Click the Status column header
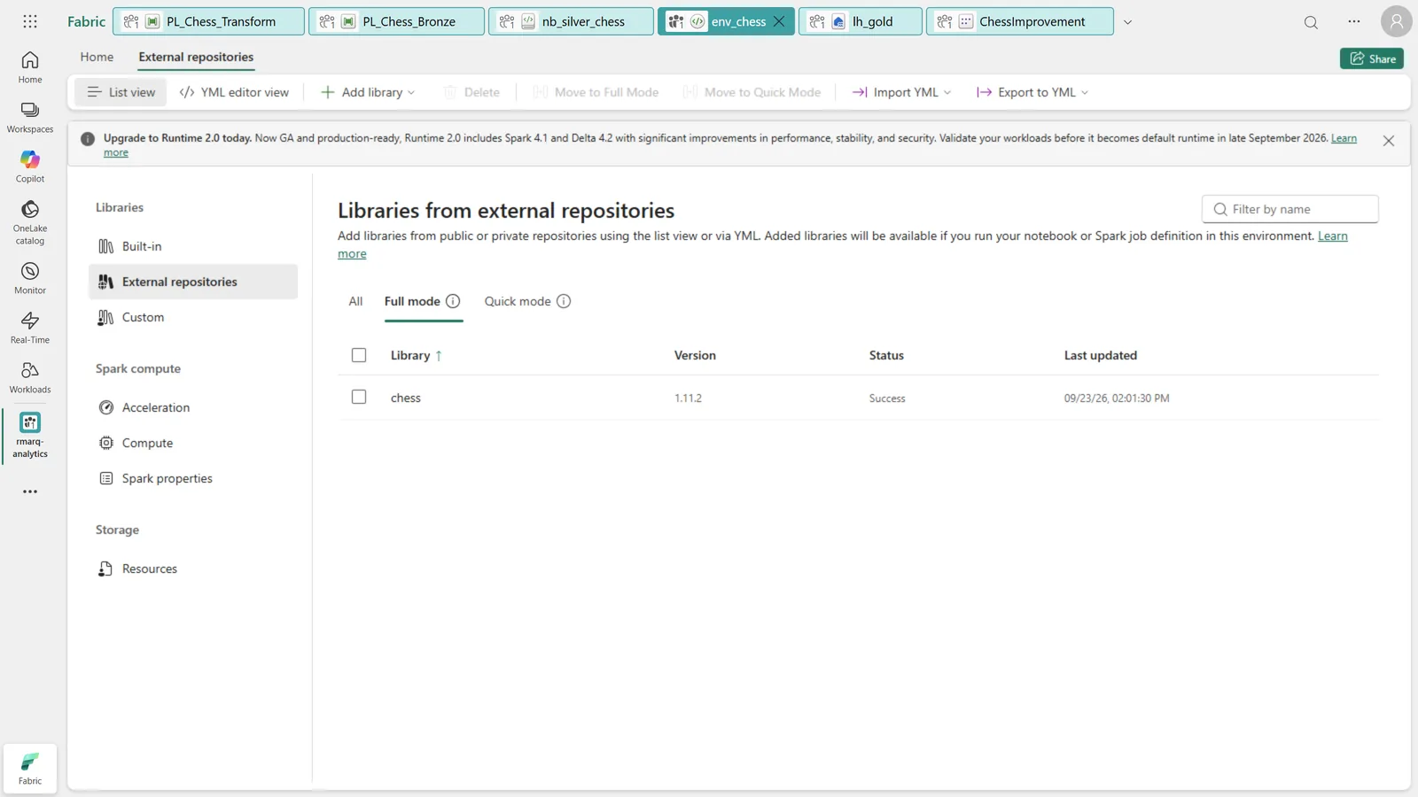The width and height of the screenshot is (1418, 797). click(x=886, y=355)
